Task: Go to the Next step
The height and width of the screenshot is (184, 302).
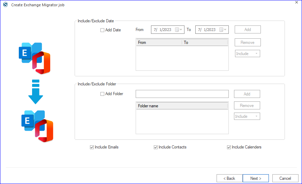Action: coord(256,178)
